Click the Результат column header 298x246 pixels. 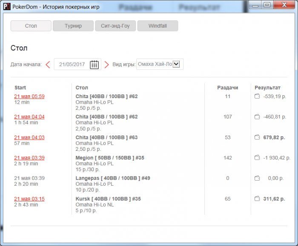[x=267, y=88]
